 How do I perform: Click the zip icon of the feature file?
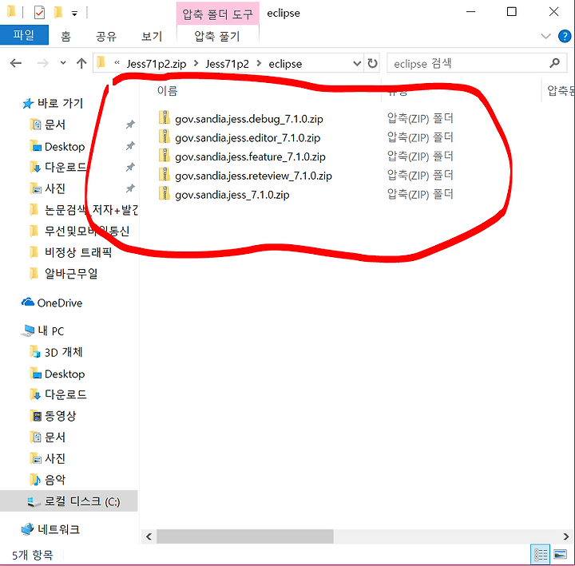[x=165, y=156]
